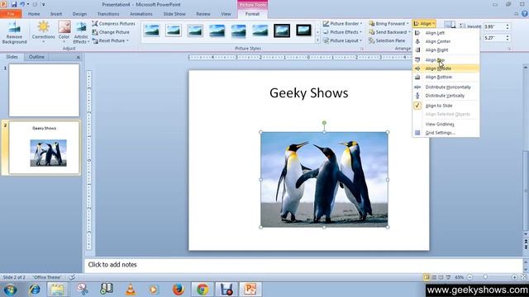
Task: Click the zoom in plus button
Action: (x=514, y=277)
